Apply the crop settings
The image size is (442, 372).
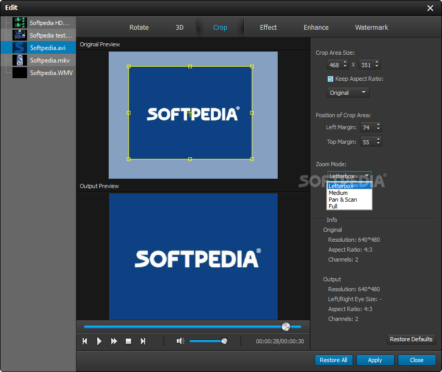pyautogui.click(x=375, y=360)
